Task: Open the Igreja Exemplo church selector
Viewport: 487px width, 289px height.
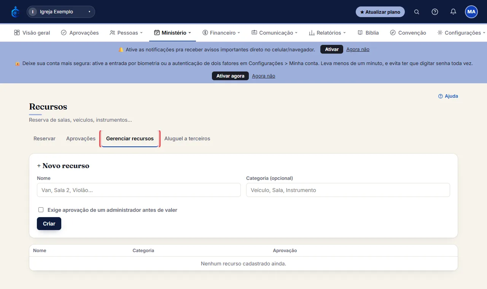Action: [x=61, y=12]
